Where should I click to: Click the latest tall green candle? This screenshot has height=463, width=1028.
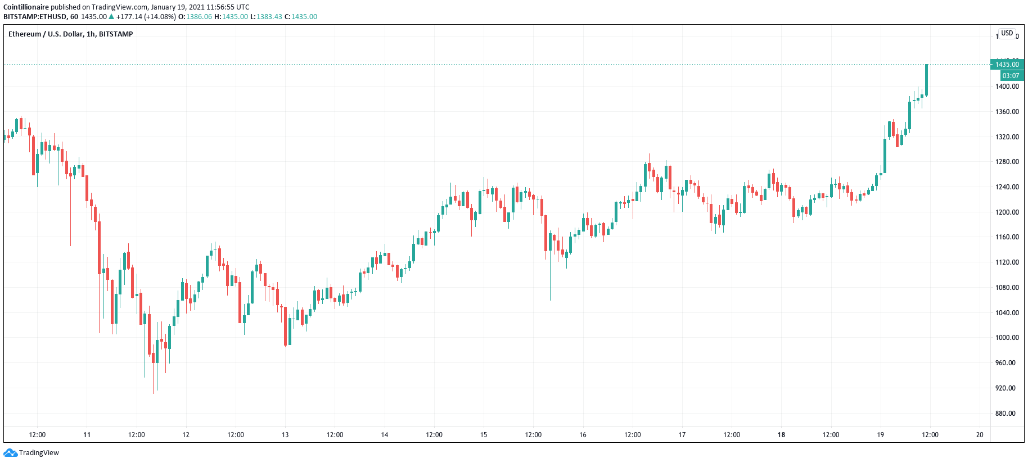[926, 80]
